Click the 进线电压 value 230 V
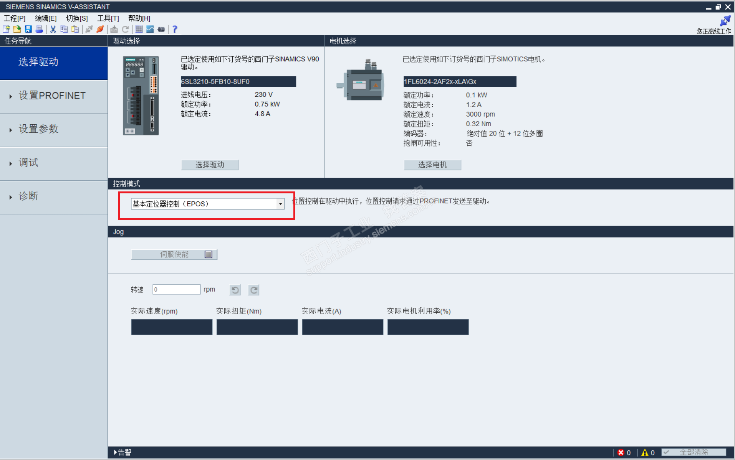 pos(264,95)
